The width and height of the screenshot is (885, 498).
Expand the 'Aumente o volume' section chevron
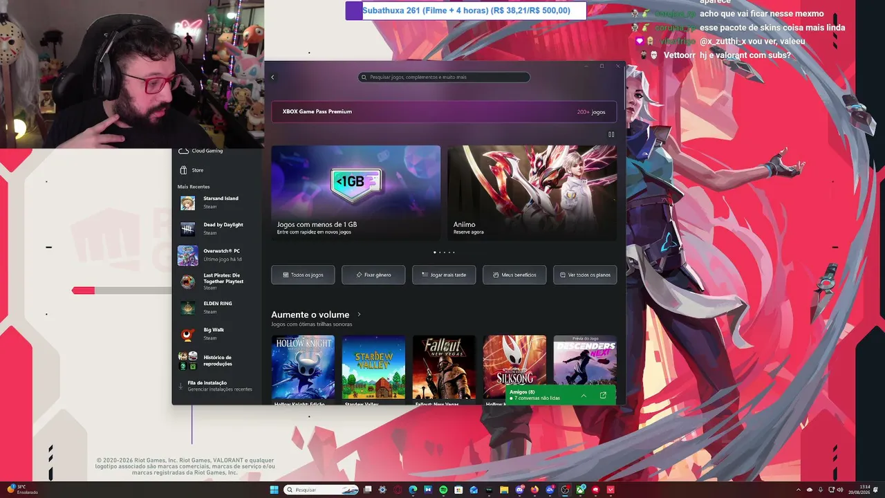pos(359,315)
